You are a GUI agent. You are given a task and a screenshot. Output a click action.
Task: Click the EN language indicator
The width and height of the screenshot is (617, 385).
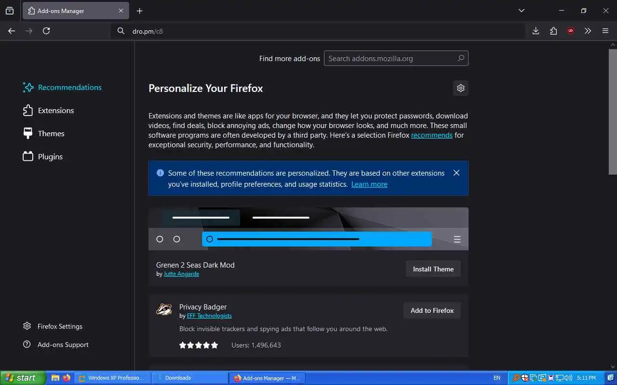[x=497, y=378]
